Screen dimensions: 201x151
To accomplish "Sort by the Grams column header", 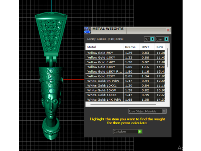I will click(x=131, y=47).
